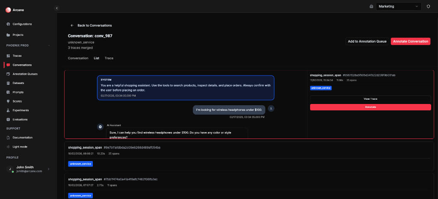
Task: Collapse the Phoenix Prod section
Action: (x=49, y=46)
